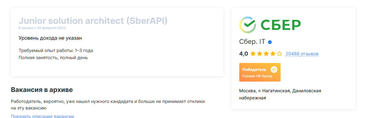The height and width of the screenshot is (118, 368).
Task: Click the Уровень дохода не указан text
Action: coord(50,38)
